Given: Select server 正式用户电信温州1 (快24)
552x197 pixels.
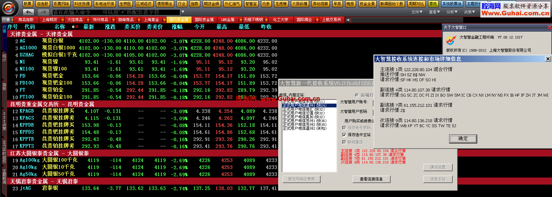Looking at the screenshot, I should [309, 106].
